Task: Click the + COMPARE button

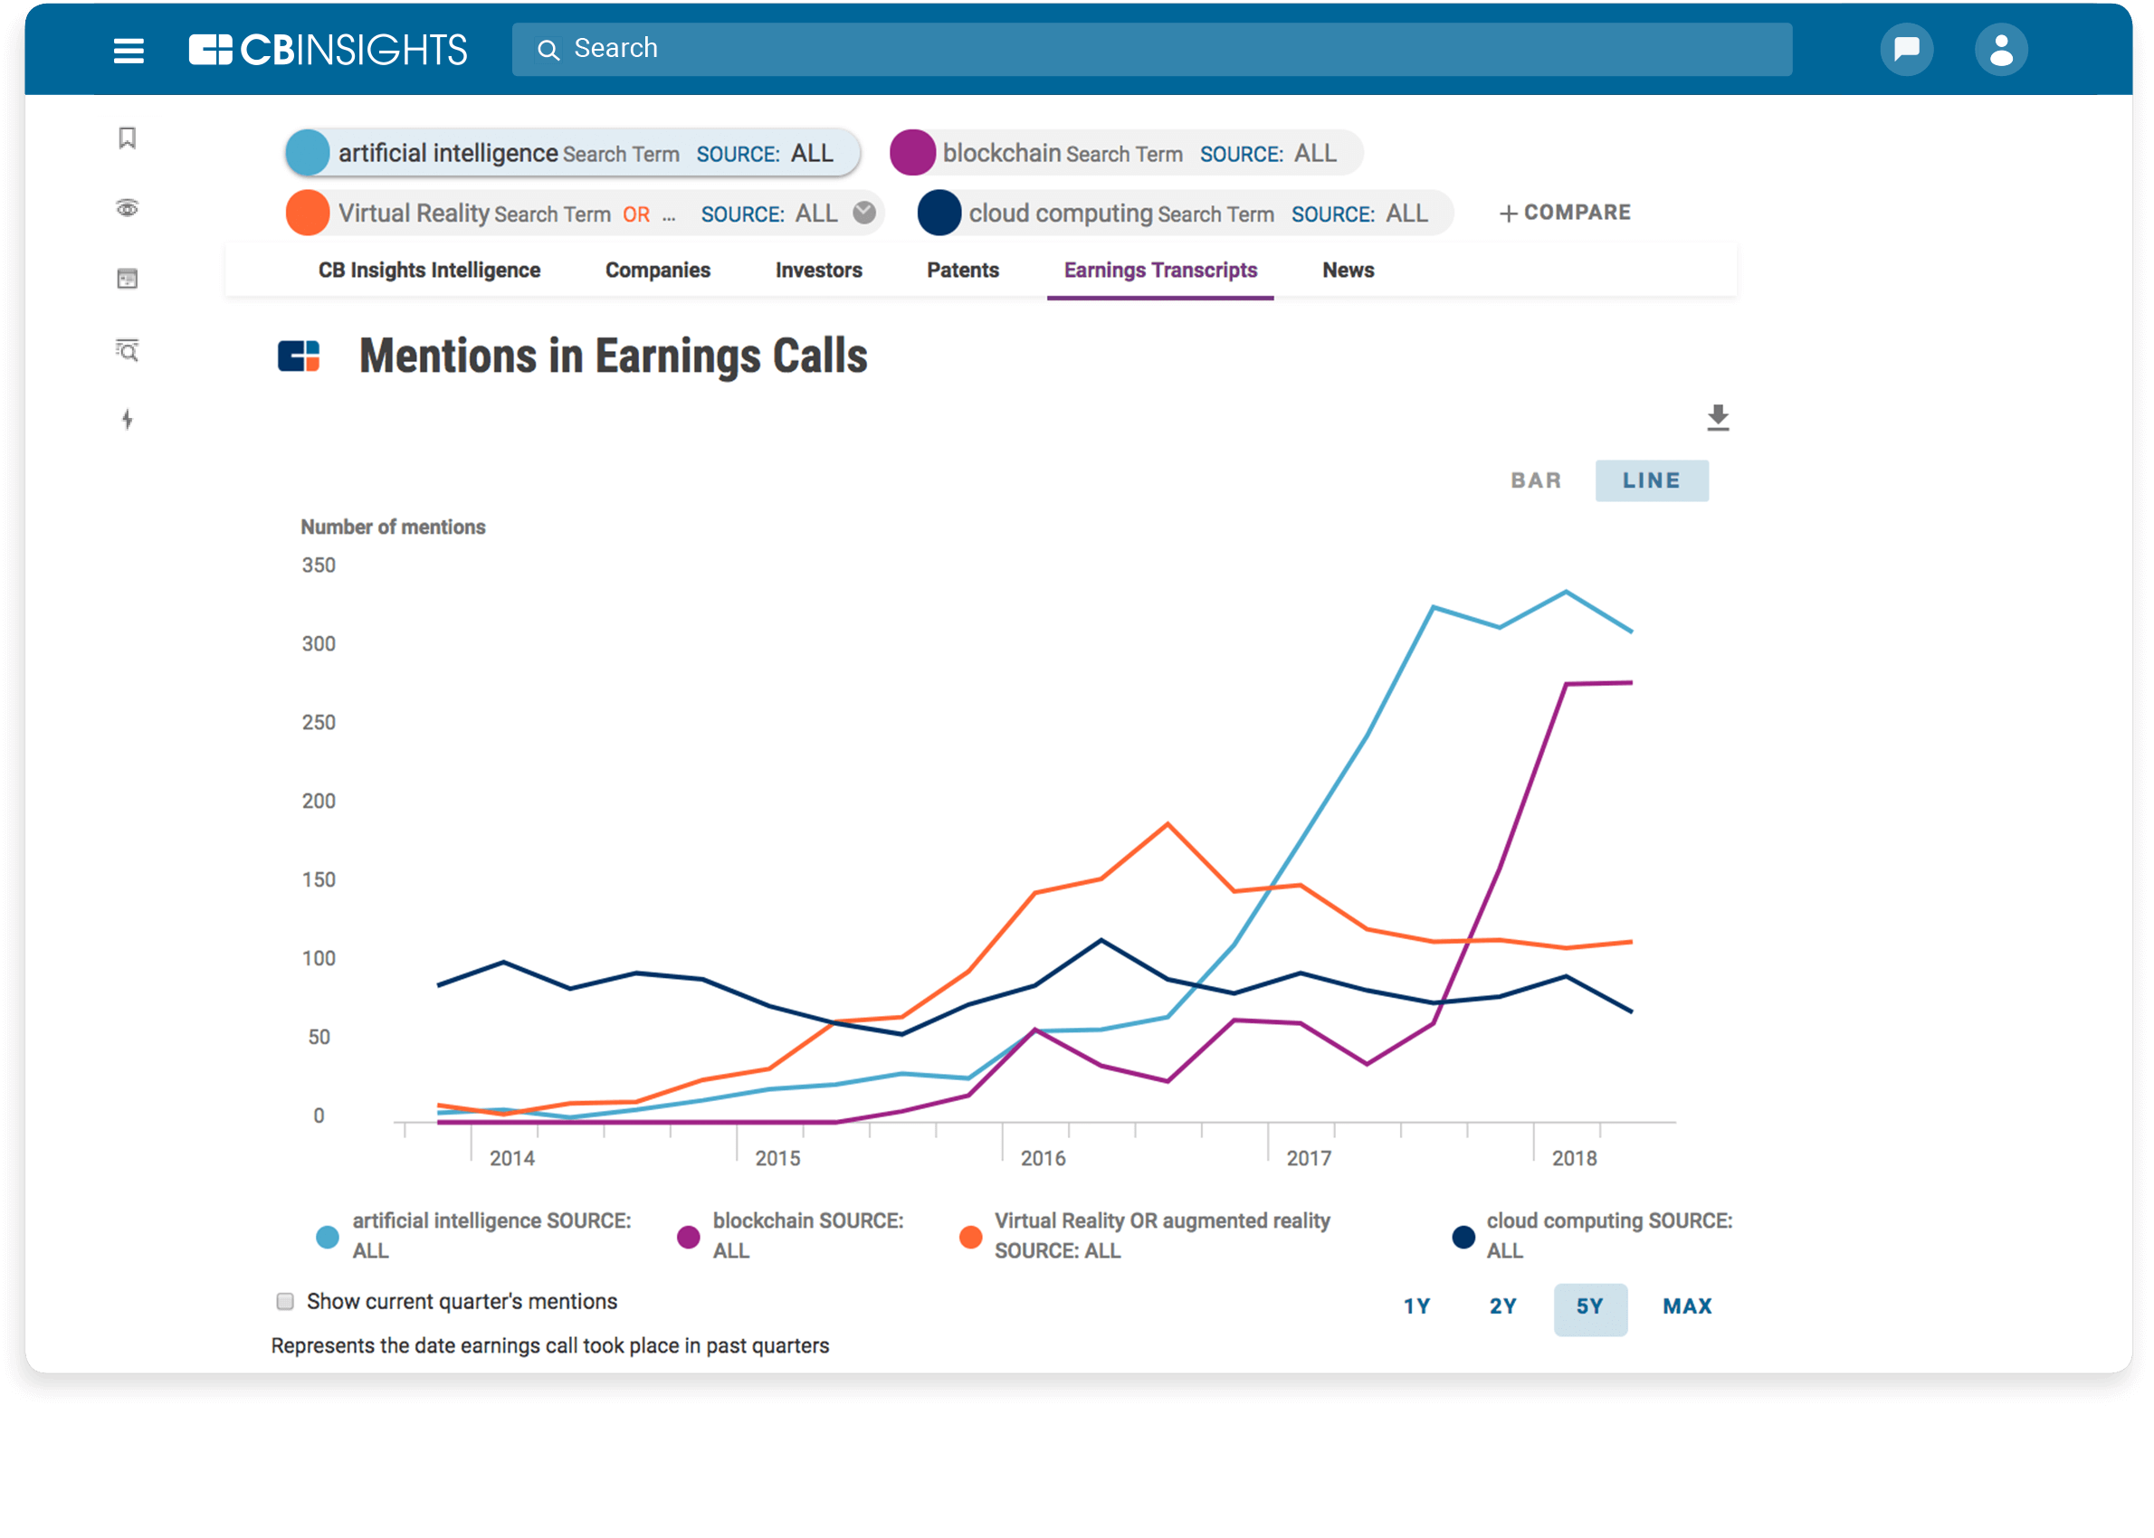Action: point(1565,214)
